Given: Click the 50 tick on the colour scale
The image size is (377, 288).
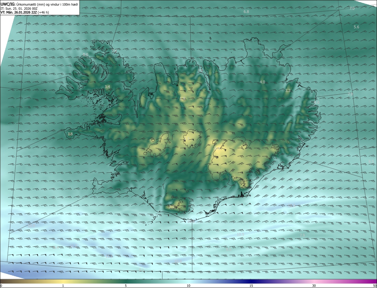Looking at the screenshot, I should pos(375,286).
